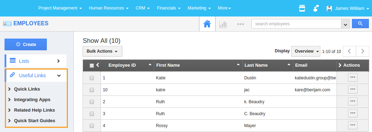Sort by Last Name arrow

click(289, 65)
